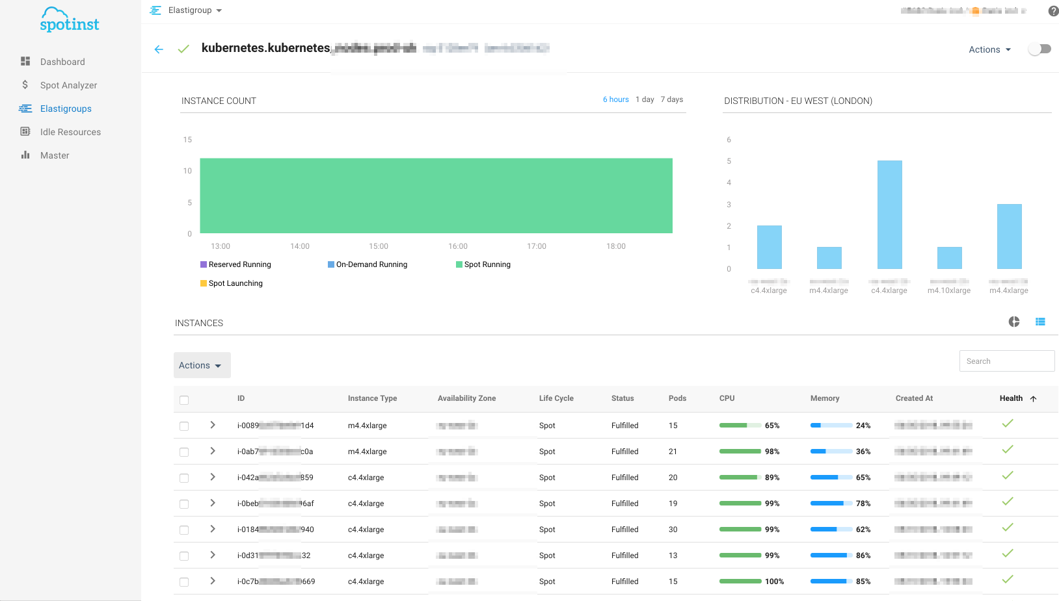Click the Spot Running legend swatch
1059x601 pixels.
pyautogui.click(x=459, y=264)
